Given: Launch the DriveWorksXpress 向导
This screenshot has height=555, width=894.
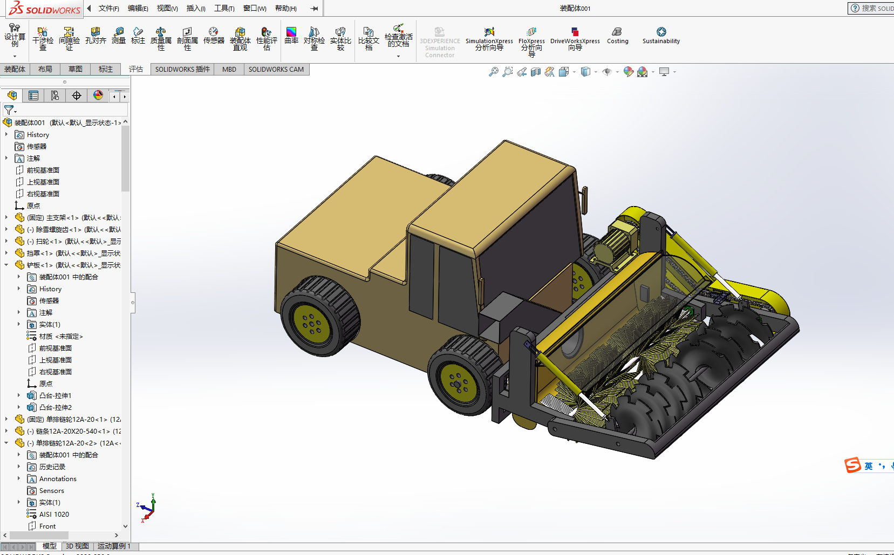Looking at the screenshot, I should pos(575,39).
